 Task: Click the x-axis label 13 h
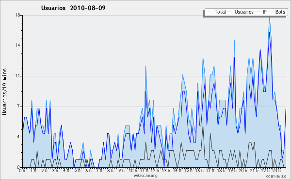click(166, 171)
